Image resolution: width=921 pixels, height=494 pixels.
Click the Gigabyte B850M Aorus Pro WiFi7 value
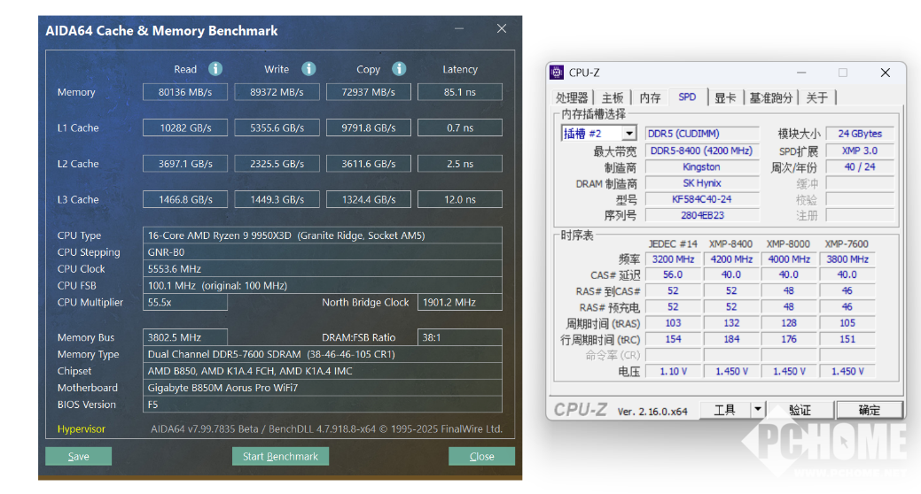[x=323, y=388]
